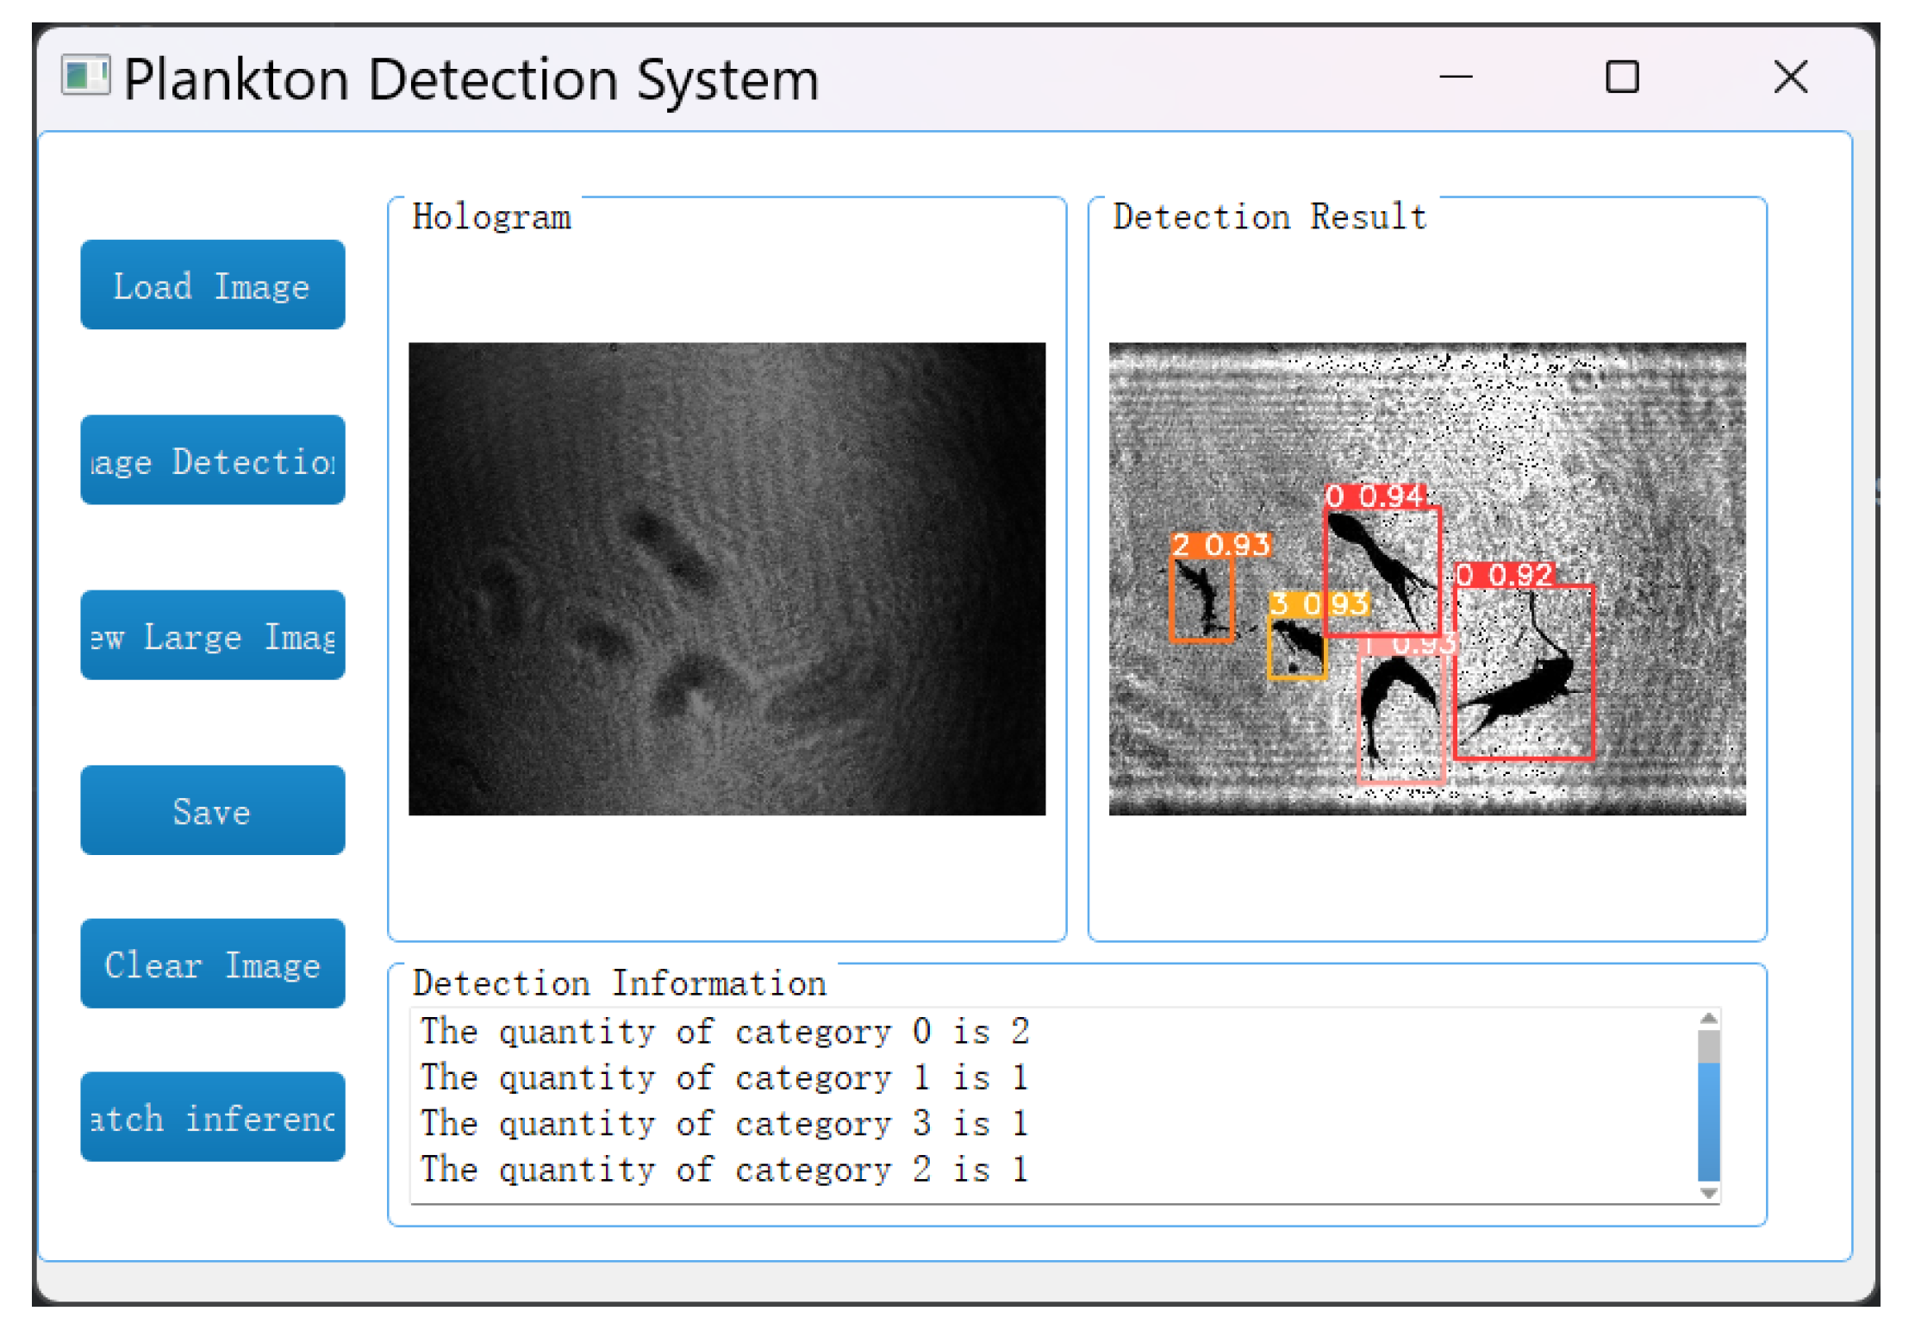Start the Batch inference button
Viewport: 1915px width, 1336px height.
(x=212, y=1117)
